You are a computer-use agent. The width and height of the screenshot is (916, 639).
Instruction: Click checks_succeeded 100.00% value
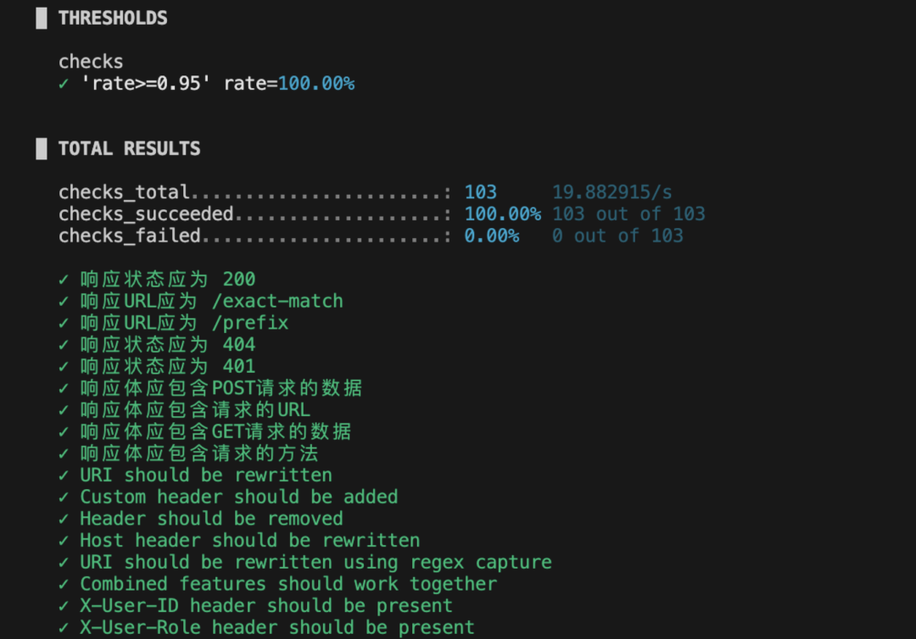coord(502,214)
